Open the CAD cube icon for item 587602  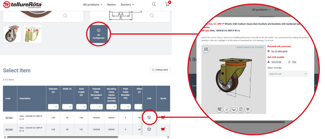149,117
